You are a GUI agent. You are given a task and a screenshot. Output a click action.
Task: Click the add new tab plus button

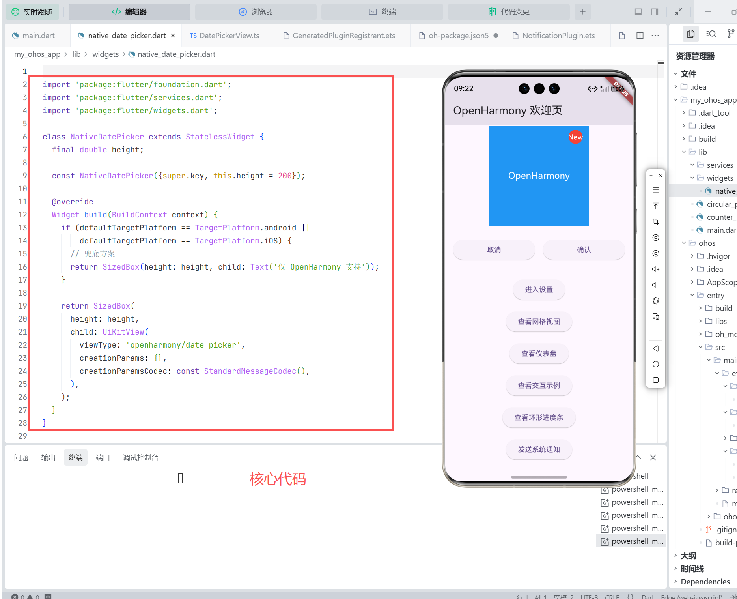(583, 12)
